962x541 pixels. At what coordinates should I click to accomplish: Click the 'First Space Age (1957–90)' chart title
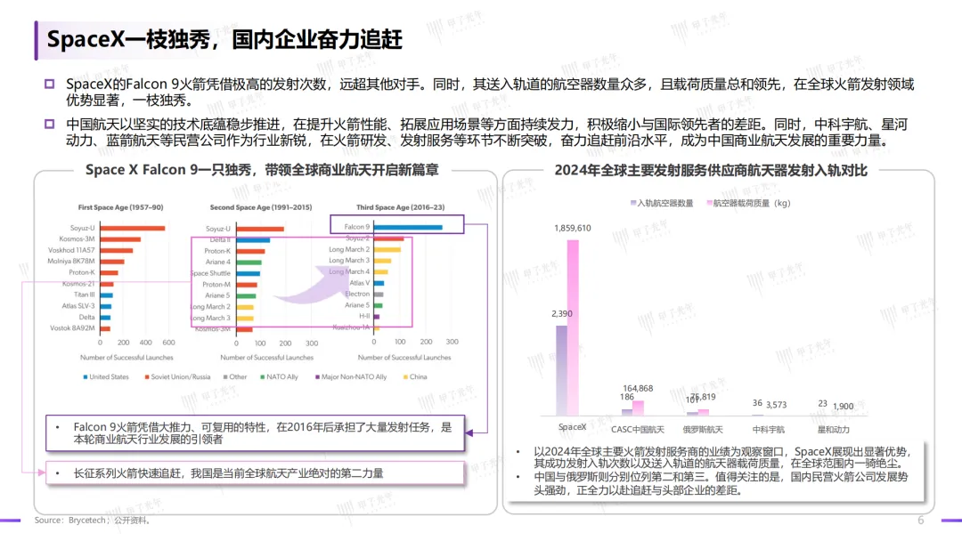click(x=121, y=207)
